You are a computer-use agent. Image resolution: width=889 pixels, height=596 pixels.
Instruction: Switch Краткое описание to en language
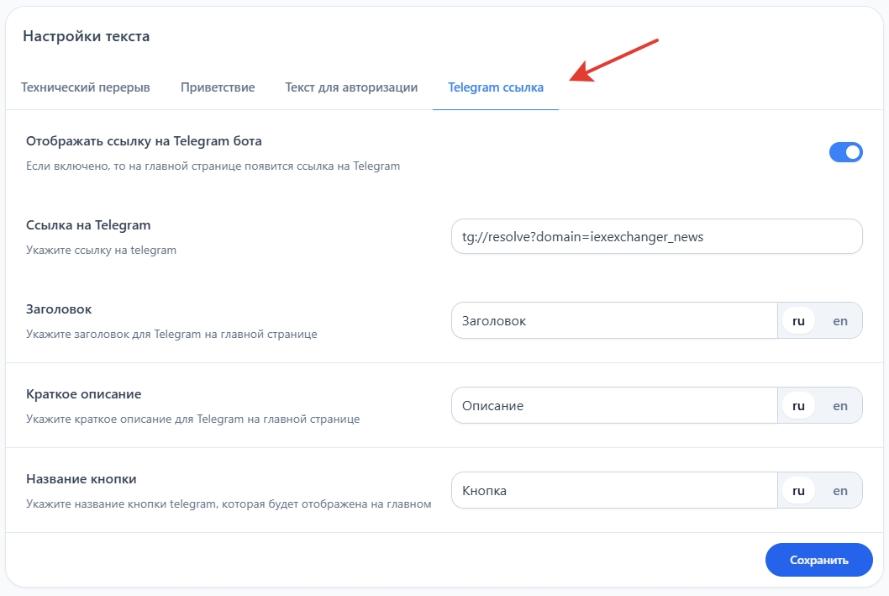840,405
